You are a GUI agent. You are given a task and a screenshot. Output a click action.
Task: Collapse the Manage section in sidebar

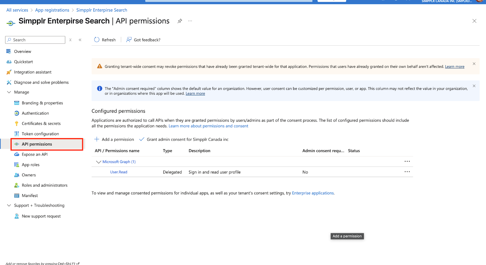coord(9,92)
